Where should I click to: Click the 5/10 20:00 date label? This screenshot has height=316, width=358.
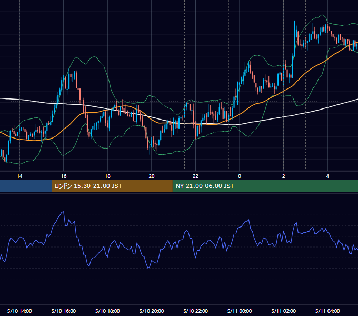click(152, 311)
